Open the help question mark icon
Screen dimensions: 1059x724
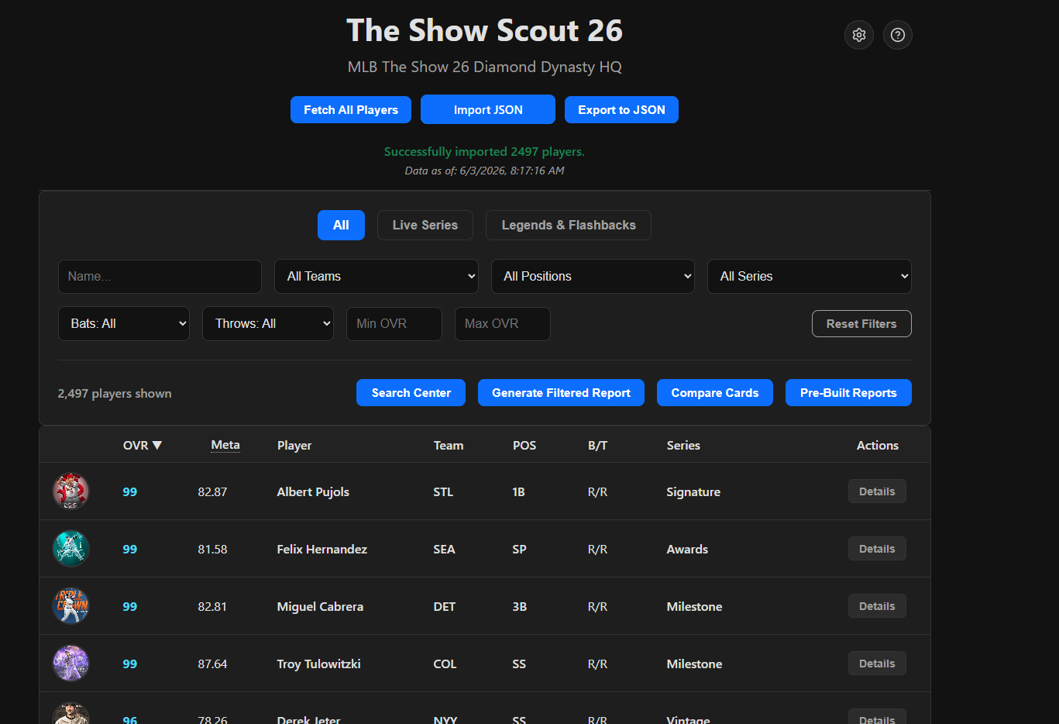tap(898, 35)
